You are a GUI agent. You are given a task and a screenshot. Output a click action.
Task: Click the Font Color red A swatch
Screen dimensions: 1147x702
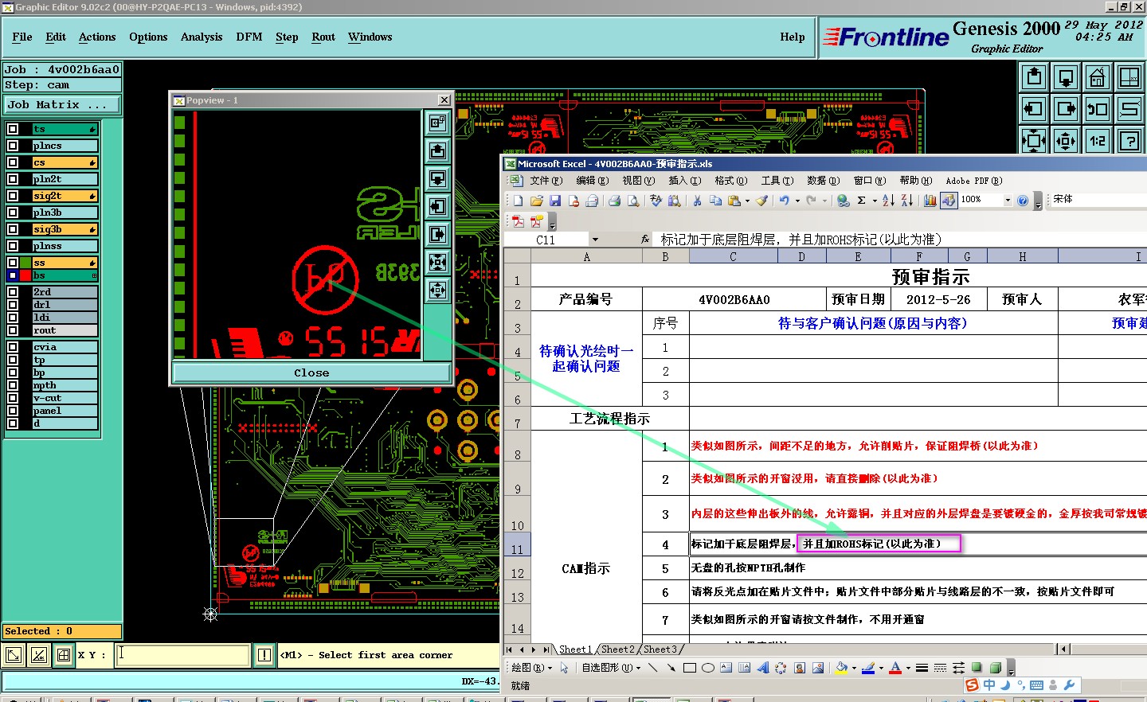[x=895, y=668]
